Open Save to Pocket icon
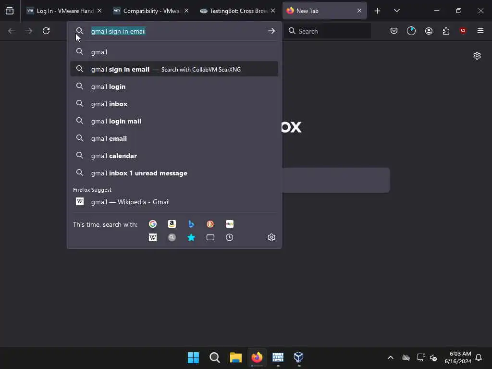 [x=394, y=31]
